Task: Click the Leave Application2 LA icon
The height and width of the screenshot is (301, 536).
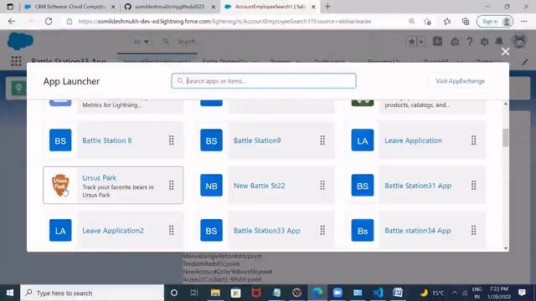Action: point(60,231)
